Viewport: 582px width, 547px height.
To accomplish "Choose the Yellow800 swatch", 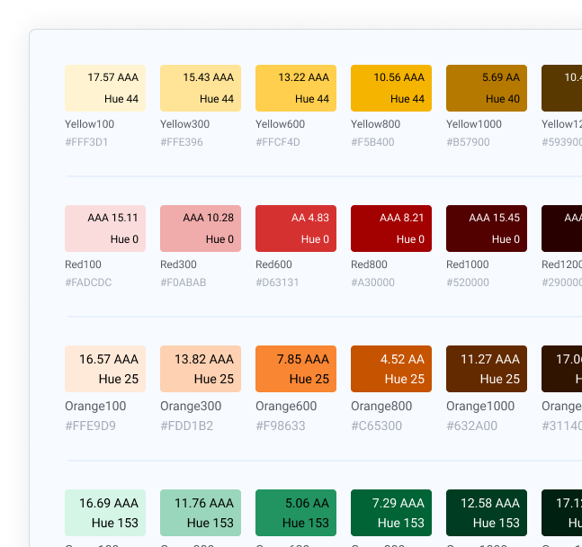I will pyautogui.click(x=391, y=88).
